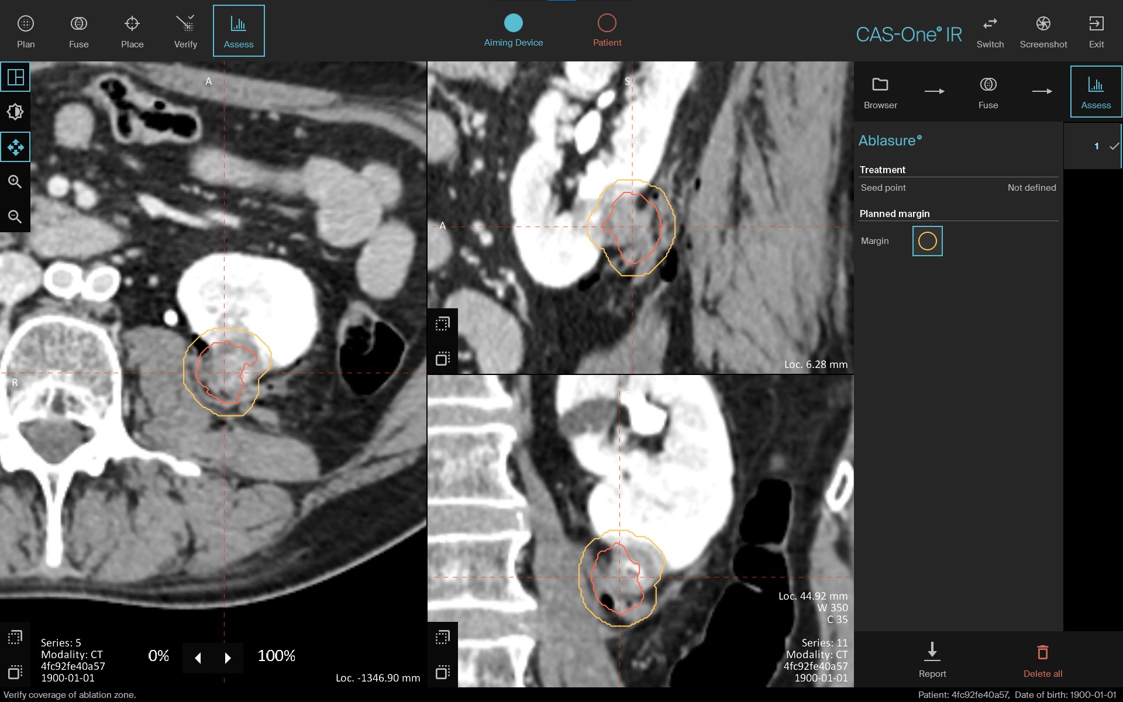
Task: Zoom in using the magnifier tool
Action: 15,182
